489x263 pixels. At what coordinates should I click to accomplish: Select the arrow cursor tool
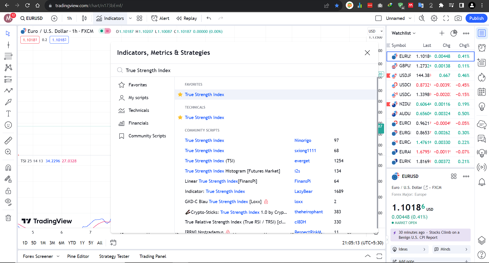[8, 33]
